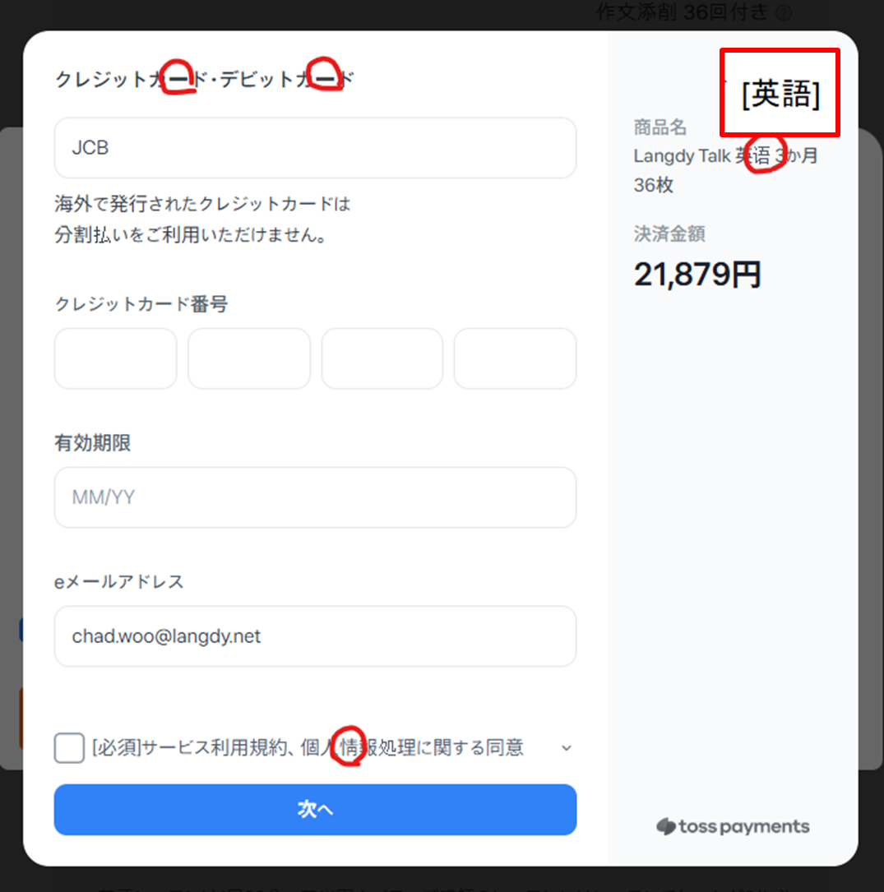Viewport: 884px width, 892px height.
Task: Click the クレジットカード・デビットカード heading
Action: (205, 79)
